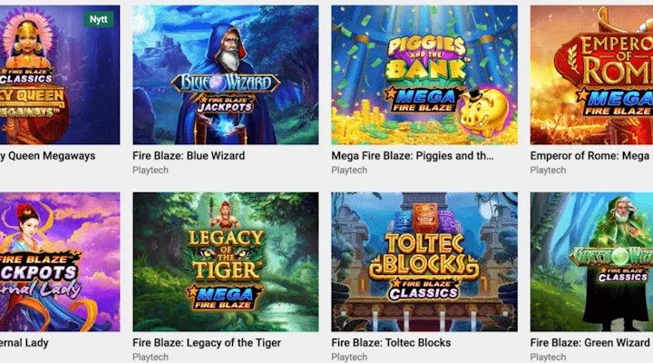653x363 pixels.
Task: Open the Blue Wizard game thumbnail
Action: (226, 75)
